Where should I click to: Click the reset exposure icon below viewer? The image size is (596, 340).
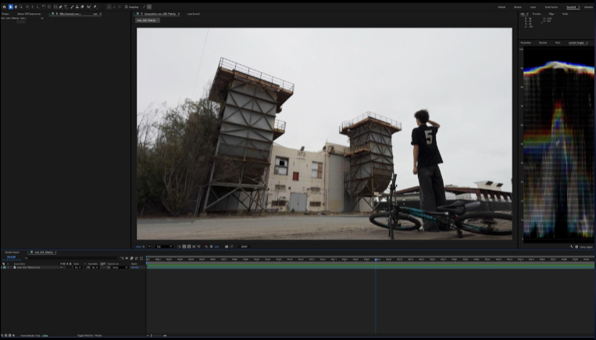212,246
